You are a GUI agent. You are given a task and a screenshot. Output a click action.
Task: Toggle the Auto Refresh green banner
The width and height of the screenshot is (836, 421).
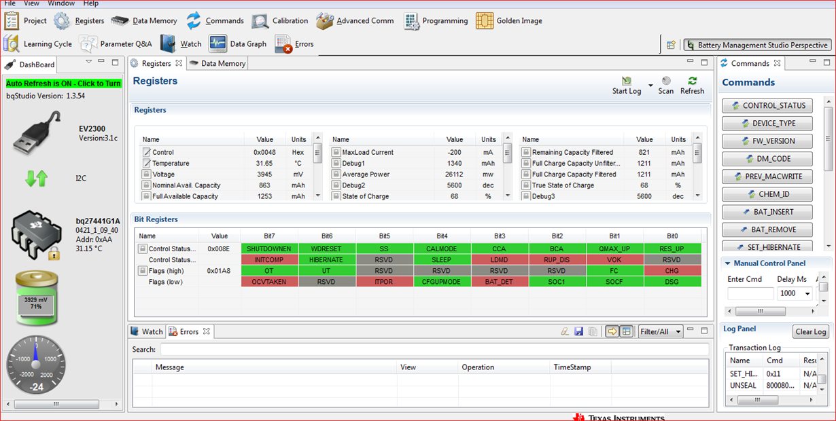(x=64, y=84)
